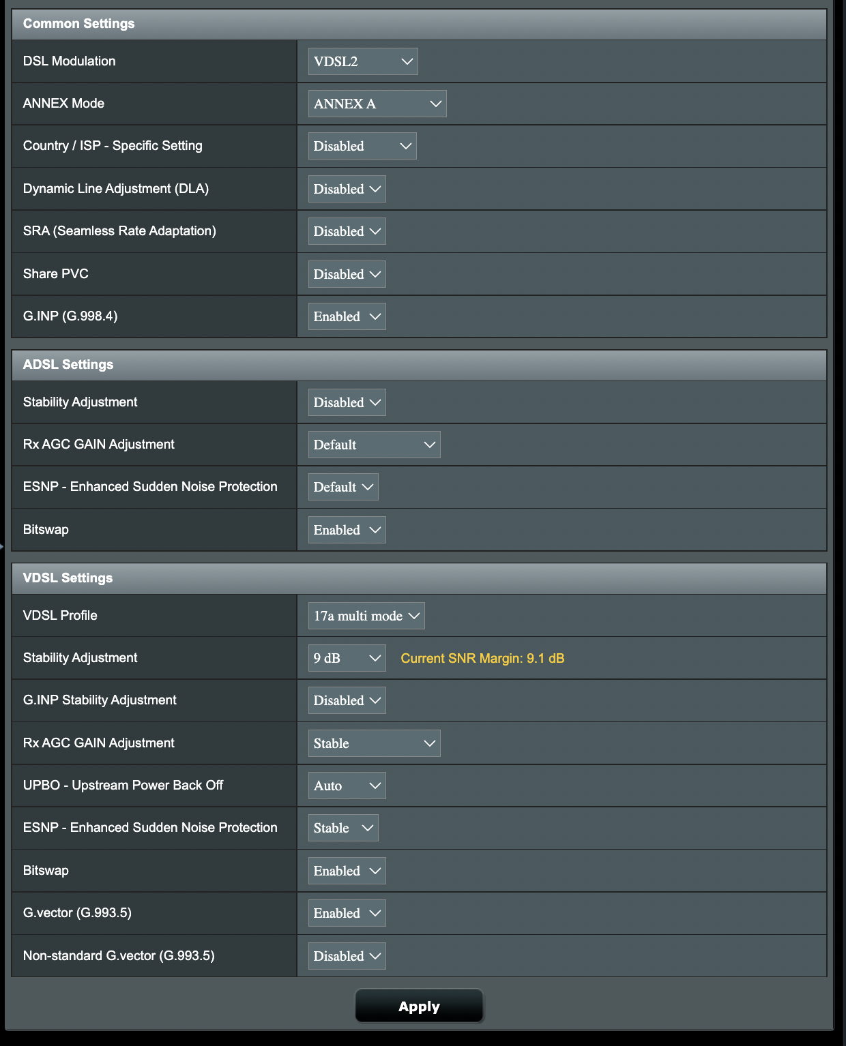Viewport: 846px width, 1046px height.
Task: Open UPBO Upstream Power Back Off dropdown
Action: 347,786
